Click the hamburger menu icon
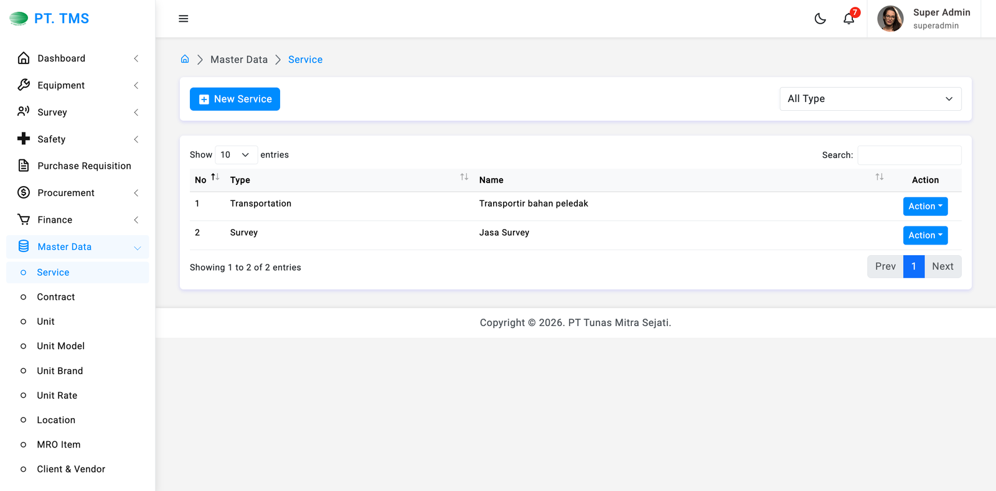The height and width of the screenshot is (491, 996). [x=183, y=19]
